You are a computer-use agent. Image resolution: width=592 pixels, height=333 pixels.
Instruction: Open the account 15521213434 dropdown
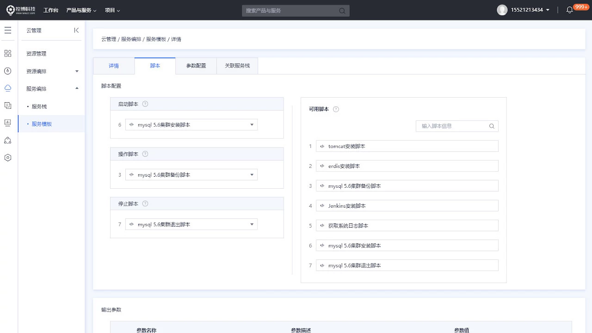[x=530, y=10]
